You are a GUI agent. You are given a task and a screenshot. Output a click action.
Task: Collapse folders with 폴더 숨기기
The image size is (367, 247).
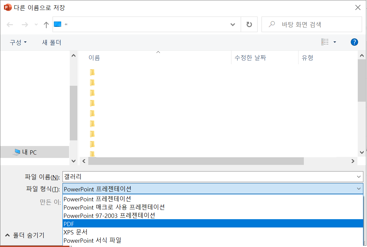pyautogui.click(x=24, y=235)
